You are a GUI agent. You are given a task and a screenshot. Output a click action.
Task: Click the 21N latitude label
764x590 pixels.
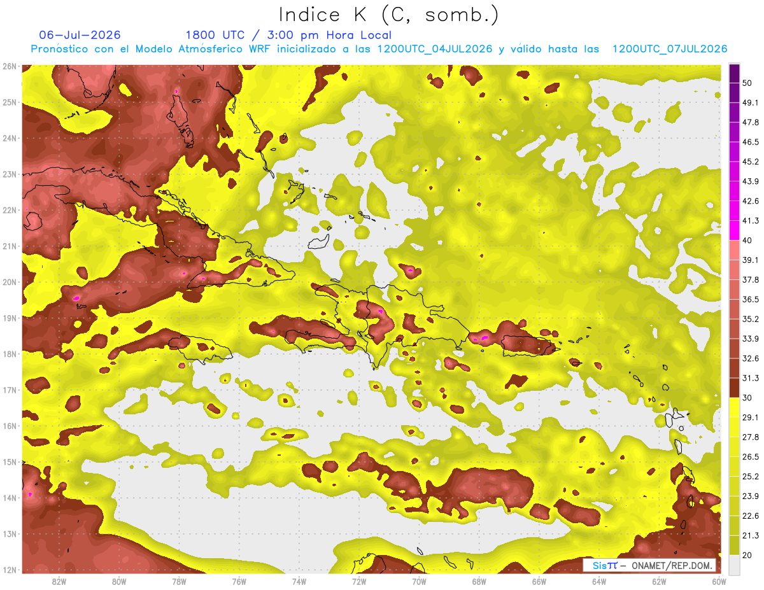(x=10, y=246)
